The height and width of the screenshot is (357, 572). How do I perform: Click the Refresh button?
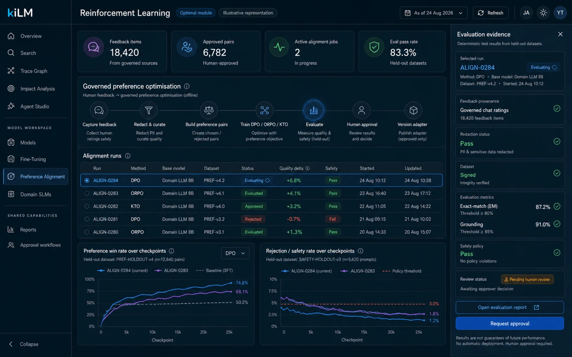point(491,13)
